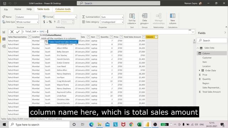228x128 pixels.
Task: Cancel the formula with the X icon
Action: 12,32
